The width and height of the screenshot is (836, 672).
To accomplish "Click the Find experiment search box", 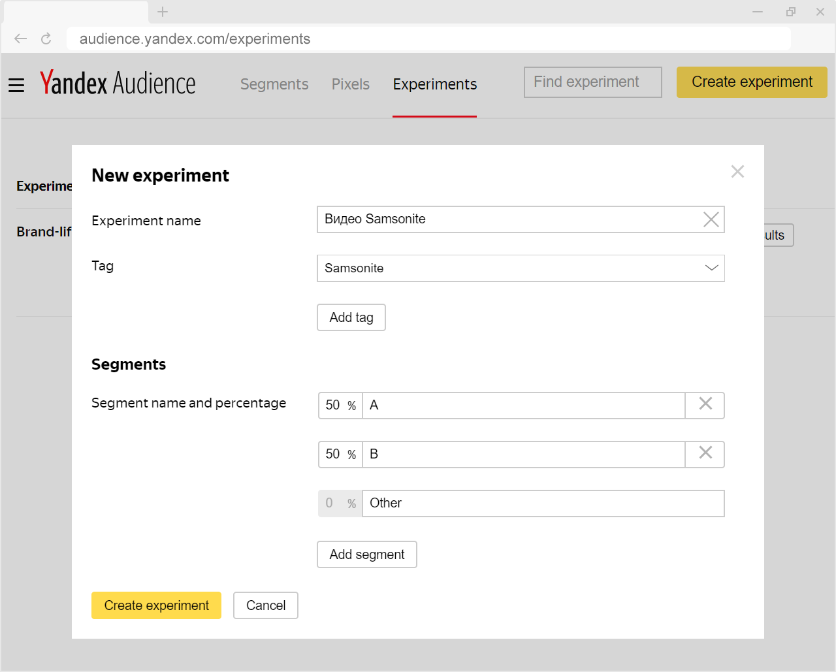I will point(592,82).
